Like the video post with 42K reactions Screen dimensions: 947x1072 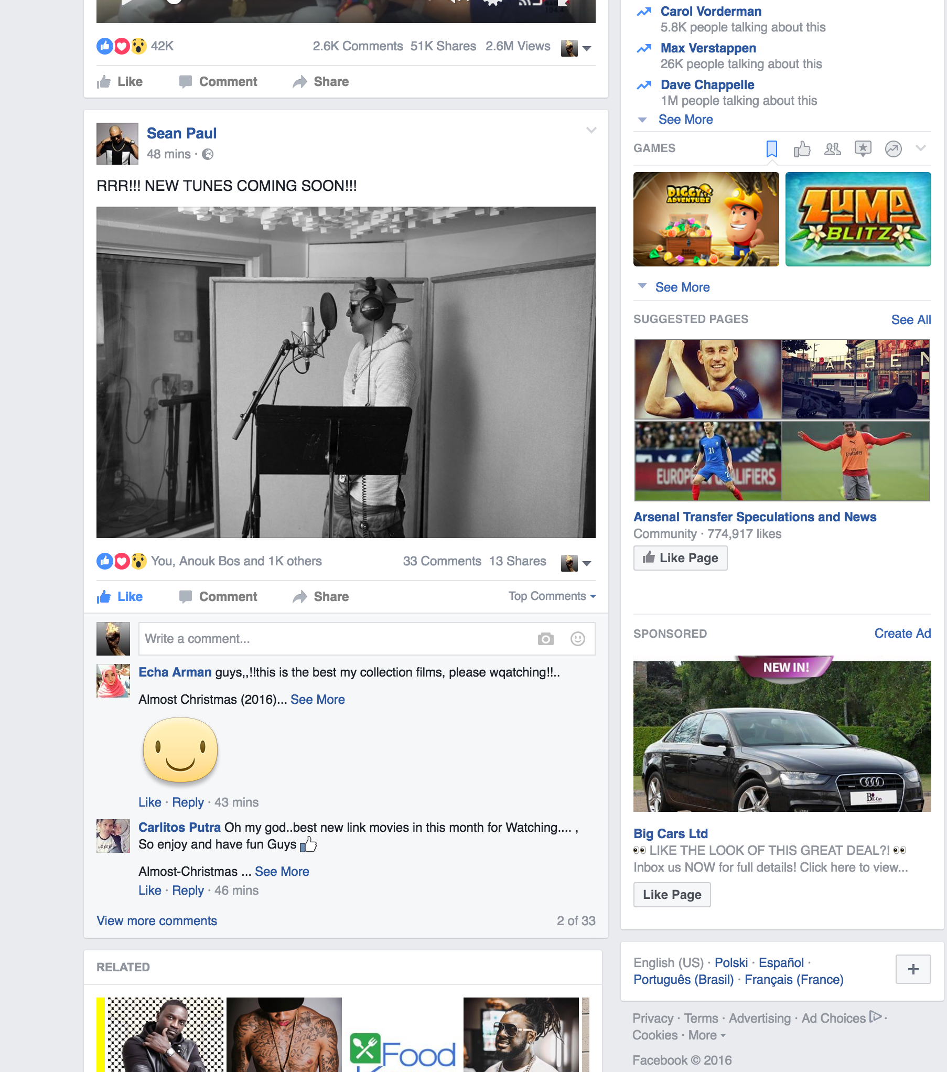click(x=120, y=82)
